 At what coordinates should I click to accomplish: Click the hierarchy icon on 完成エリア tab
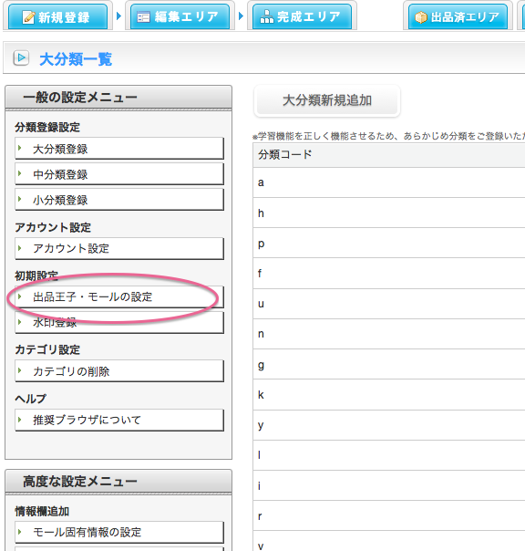point(266,16)
